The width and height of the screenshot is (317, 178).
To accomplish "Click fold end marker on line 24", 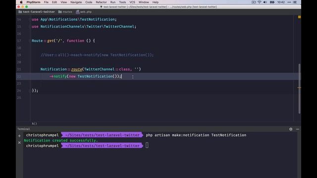I will click(30, 90).
